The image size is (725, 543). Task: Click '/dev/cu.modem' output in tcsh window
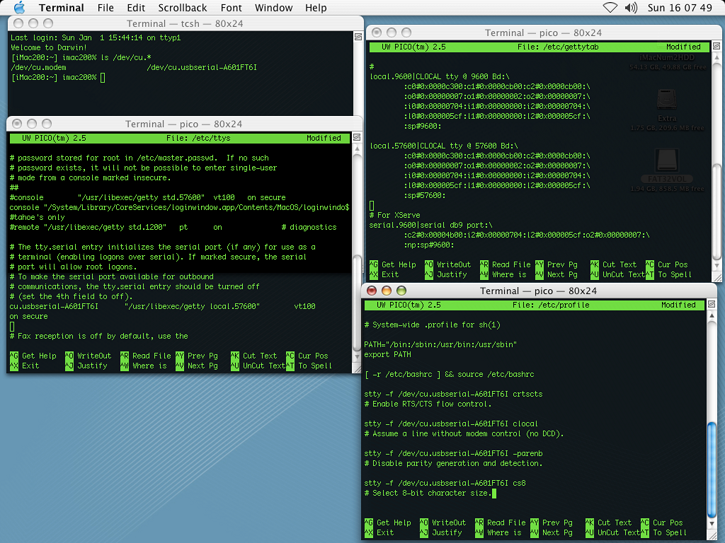(38, 67)
